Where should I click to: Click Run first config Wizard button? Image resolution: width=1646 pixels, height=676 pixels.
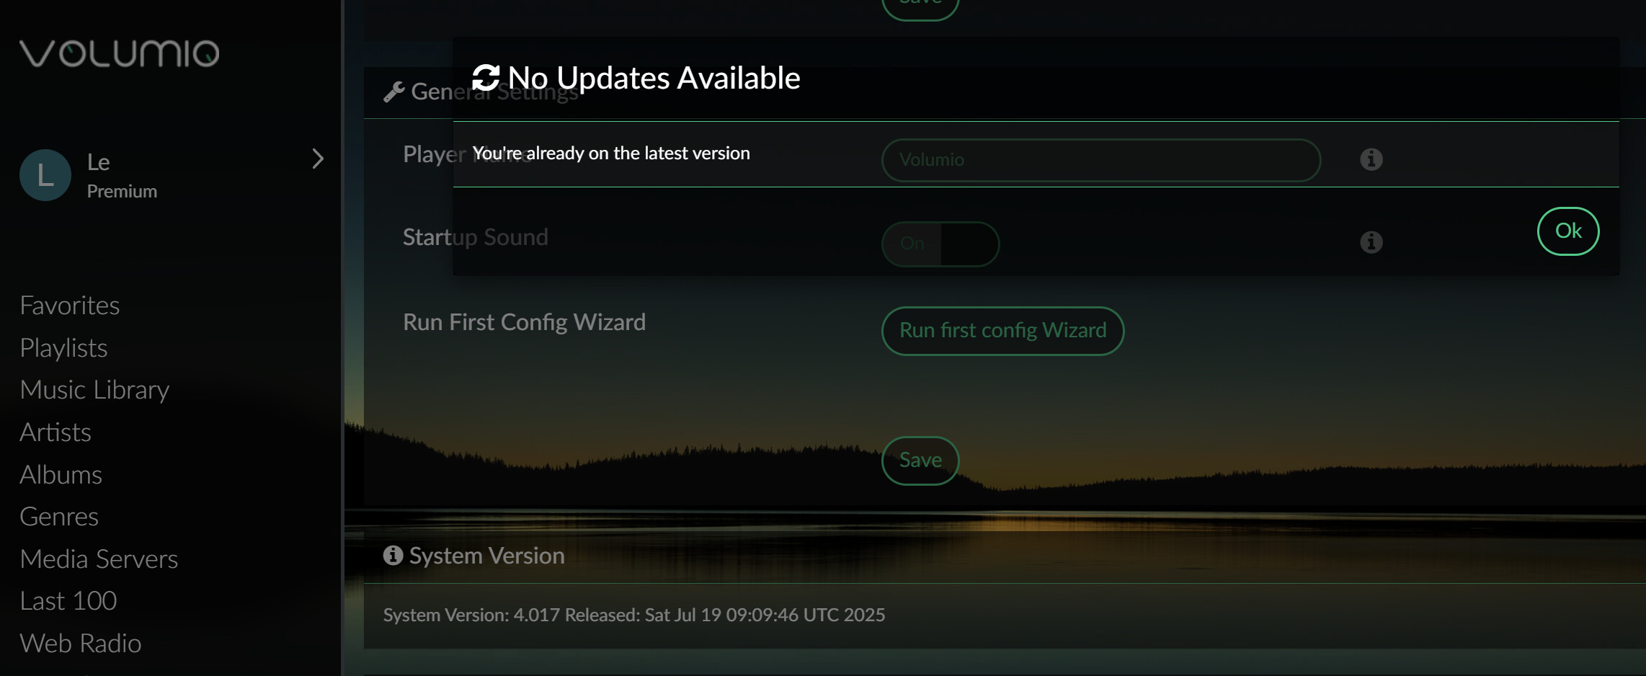pyautogui.click(x=1002, y=331)
